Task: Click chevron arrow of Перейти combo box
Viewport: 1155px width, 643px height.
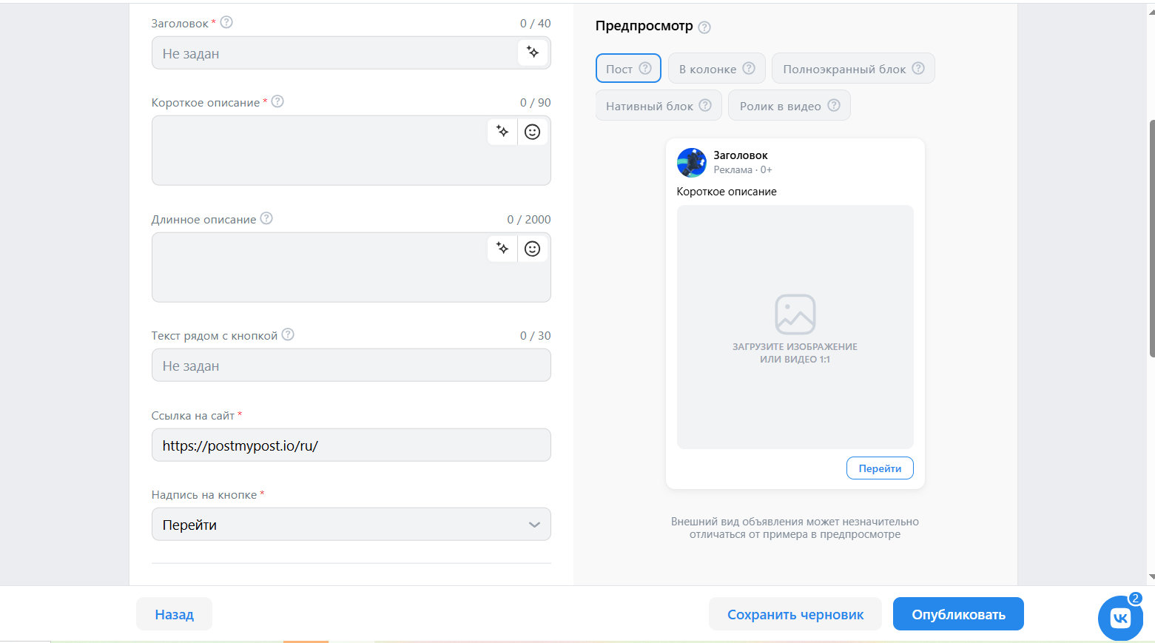Action: [x=534, y=525]
